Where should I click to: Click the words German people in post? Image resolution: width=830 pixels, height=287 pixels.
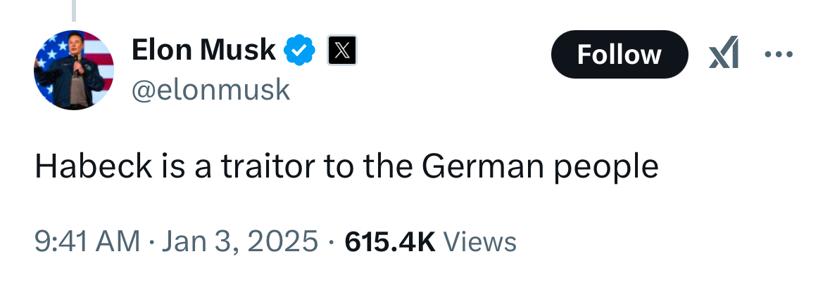[x=541, y=166]
